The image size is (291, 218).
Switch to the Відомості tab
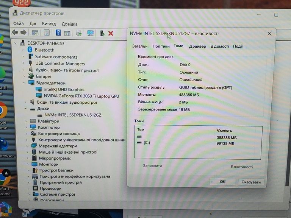pyautogui.click(x=219, y=46)
